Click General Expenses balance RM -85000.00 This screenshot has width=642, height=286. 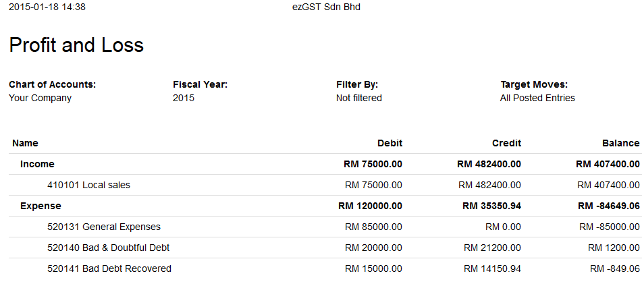click(x=609, y=227)
